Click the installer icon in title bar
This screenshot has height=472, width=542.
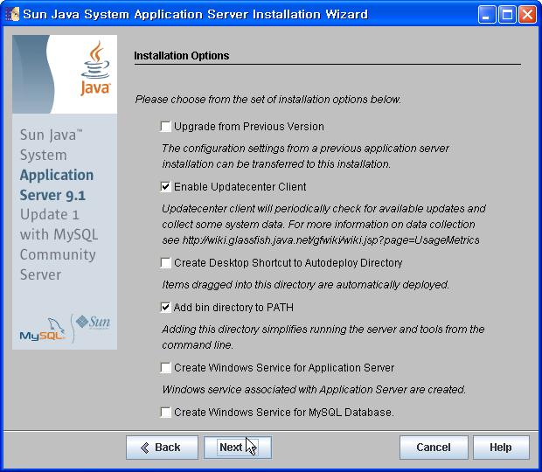[x=12, y=15]
